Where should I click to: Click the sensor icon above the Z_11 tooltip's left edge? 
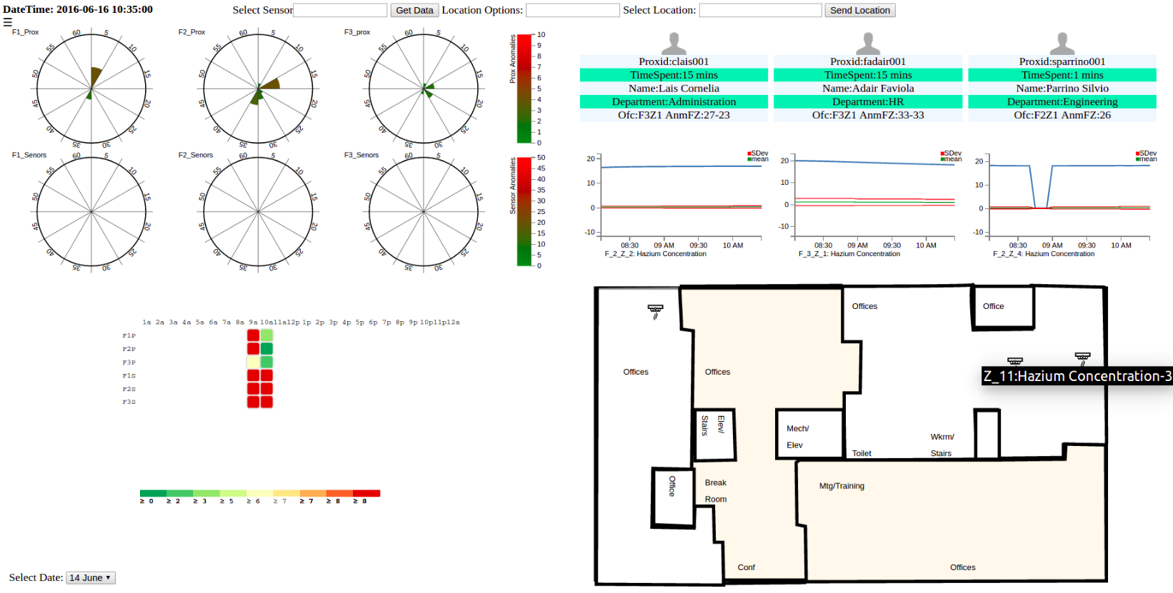pos(1014,361)
